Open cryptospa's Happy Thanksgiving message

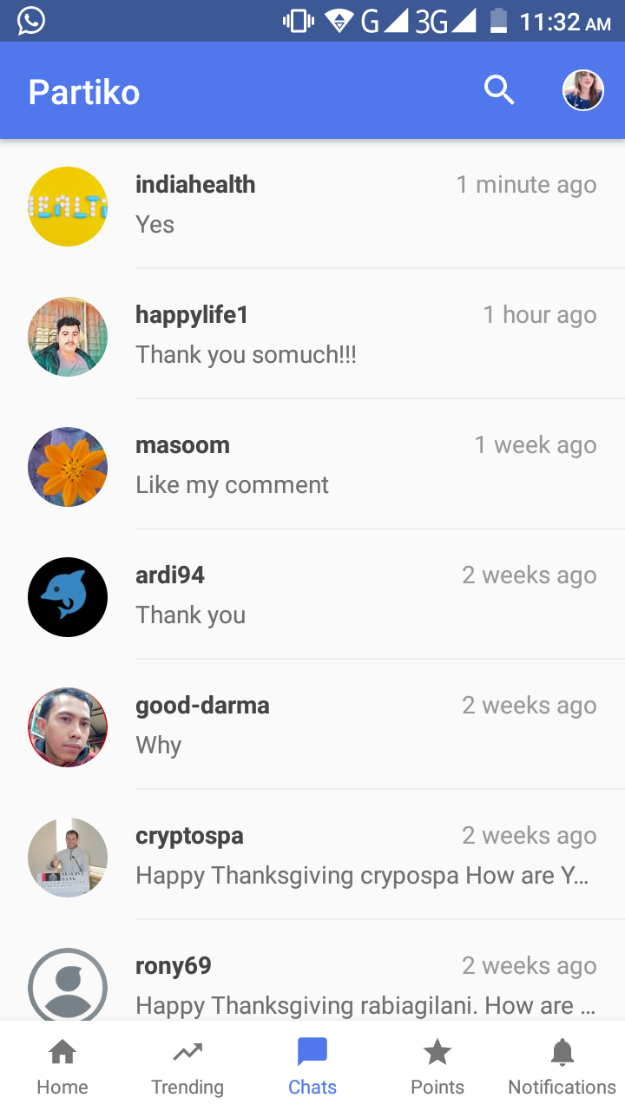click(x=363, y=875)
